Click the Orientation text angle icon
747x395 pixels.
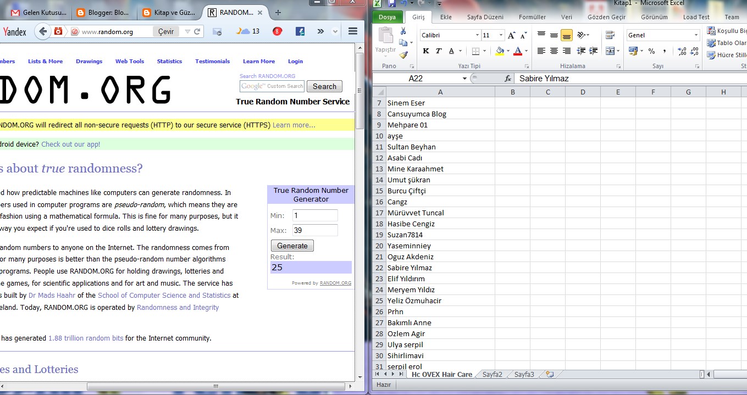[x=582, y=35]
